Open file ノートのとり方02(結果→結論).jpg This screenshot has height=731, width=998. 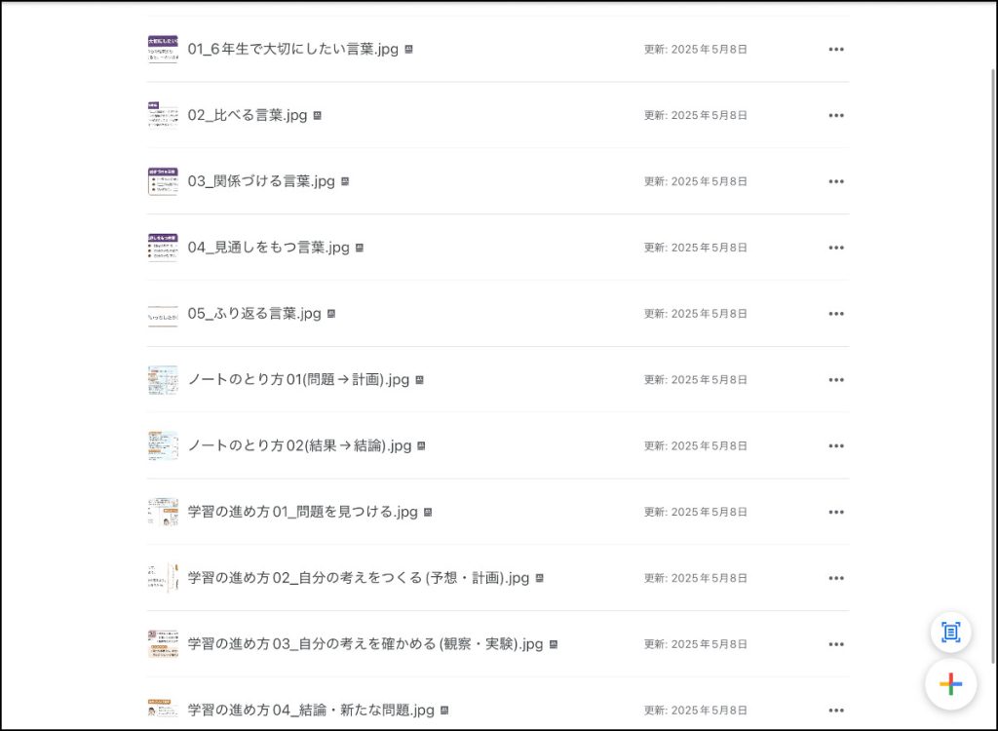point(300,446)
